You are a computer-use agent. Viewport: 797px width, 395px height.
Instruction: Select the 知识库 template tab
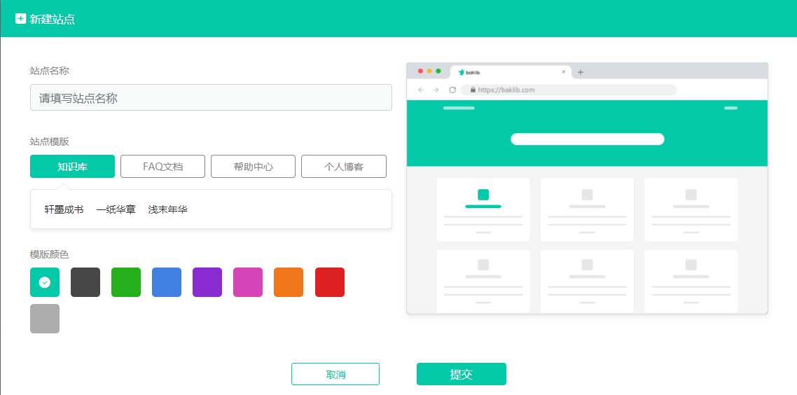(x=72, y=167)
